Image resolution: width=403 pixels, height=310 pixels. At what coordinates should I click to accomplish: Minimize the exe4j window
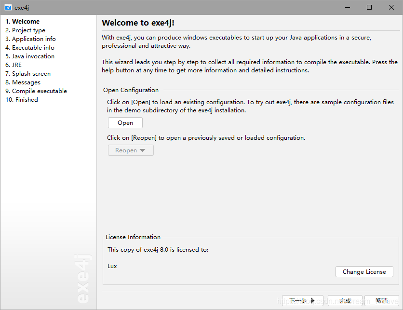[347, 7]
